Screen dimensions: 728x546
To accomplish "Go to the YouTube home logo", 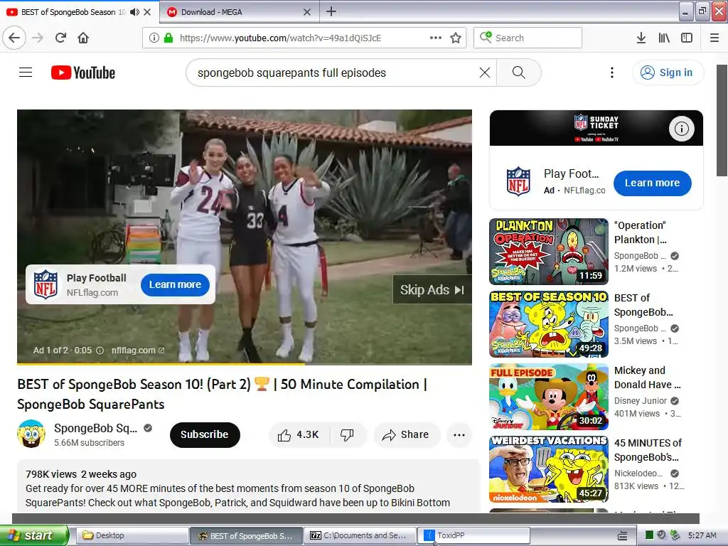I will 83,73.
